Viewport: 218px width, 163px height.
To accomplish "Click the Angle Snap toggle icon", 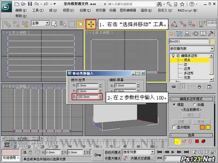I will pos(174,24).
